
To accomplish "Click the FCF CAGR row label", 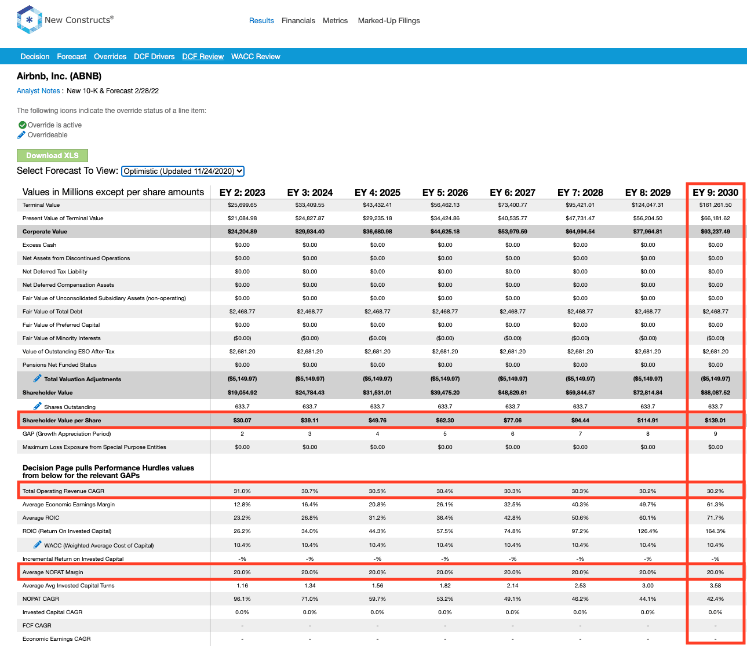I will pyautogui.click(x=37, y=626).
